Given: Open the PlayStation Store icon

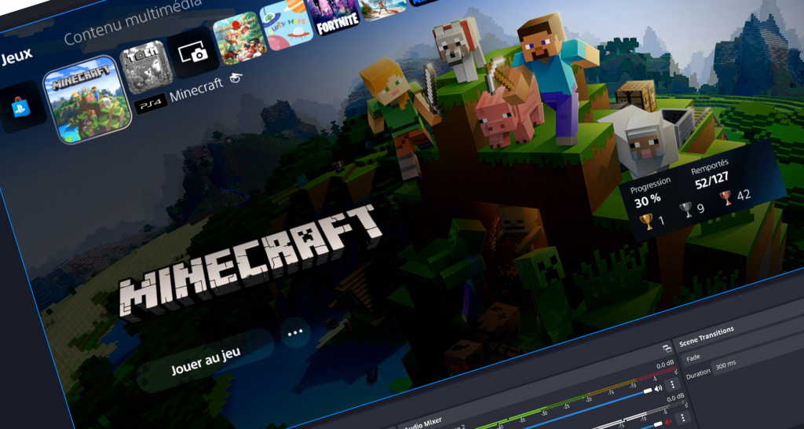Looking at the screenshot, I should (x=21, y=106).
